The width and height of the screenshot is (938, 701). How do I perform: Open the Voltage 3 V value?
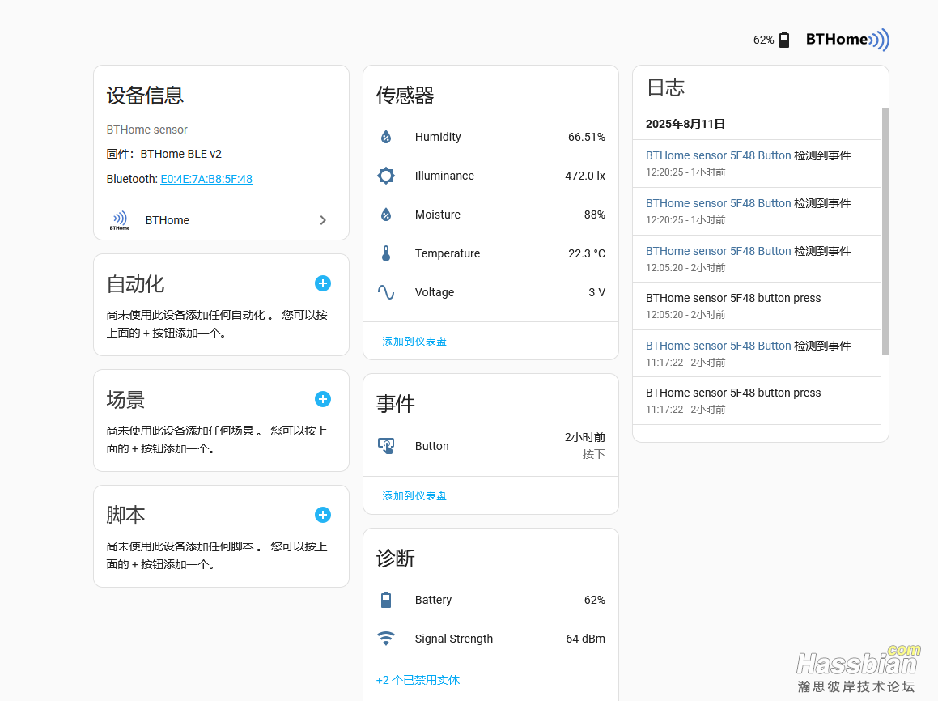(x=597, y=292)
